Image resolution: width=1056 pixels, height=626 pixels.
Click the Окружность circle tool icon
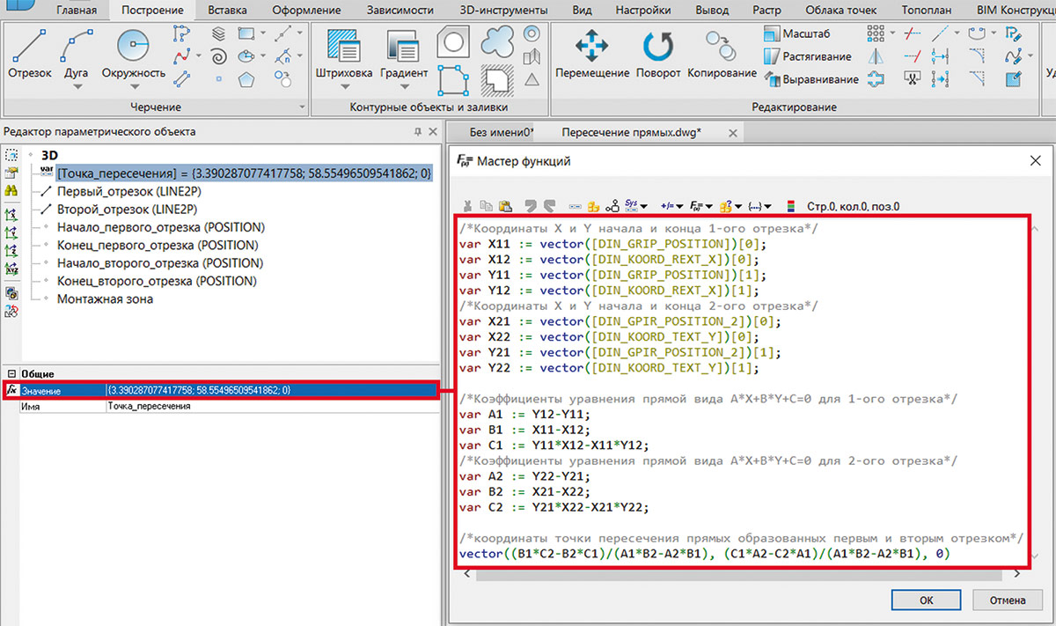(x=134, y=46)
